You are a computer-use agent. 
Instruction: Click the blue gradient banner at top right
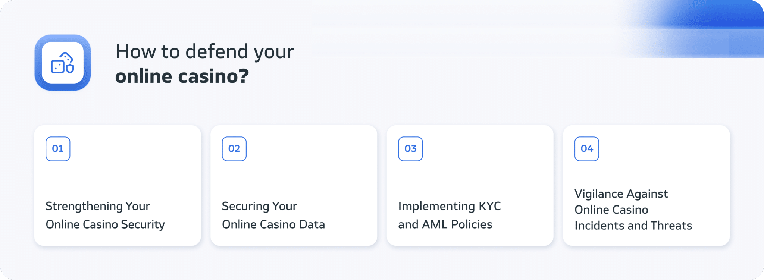694,29
